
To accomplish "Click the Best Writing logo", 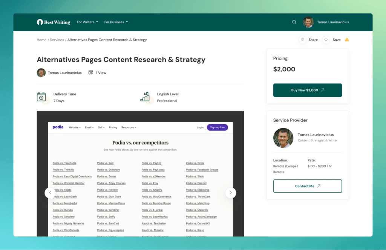I will [54, 22].
